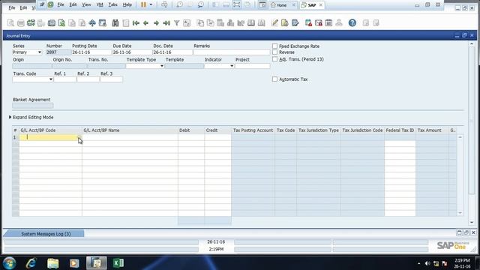Click the Journal Entry window vertical scrollbar
480x270 pixels.
click(472, 133)
